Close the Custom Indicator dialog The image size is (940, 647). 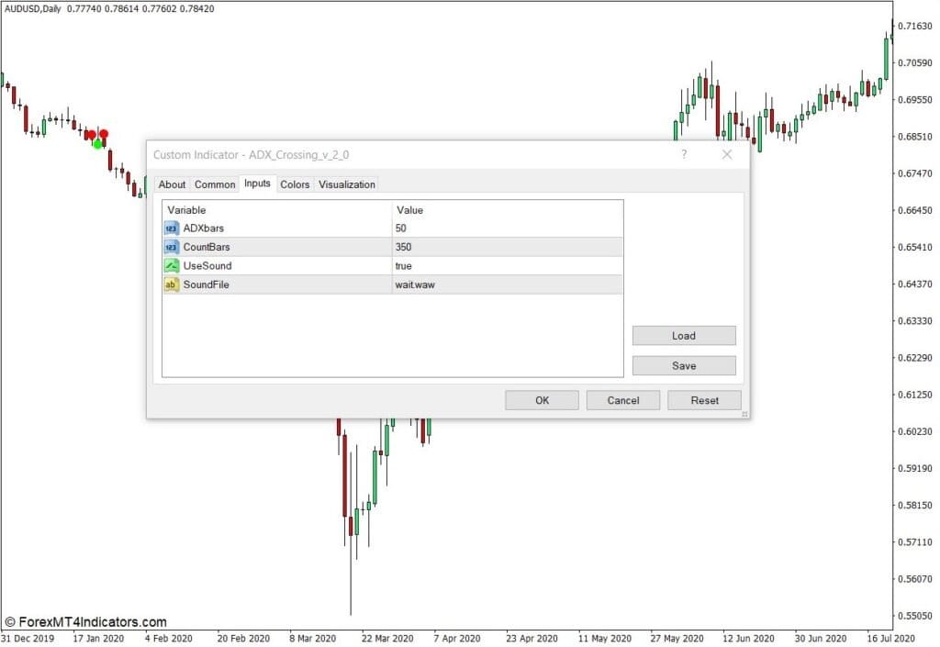tap(727, 155)
